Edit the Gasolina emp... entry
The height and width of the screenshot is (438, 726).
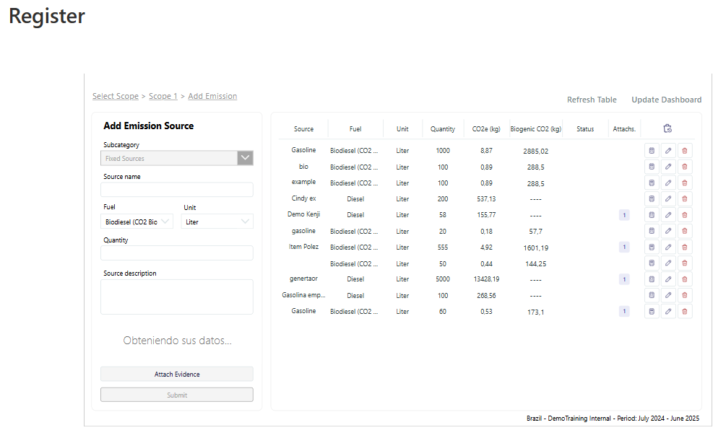click(x=668, y=295)
